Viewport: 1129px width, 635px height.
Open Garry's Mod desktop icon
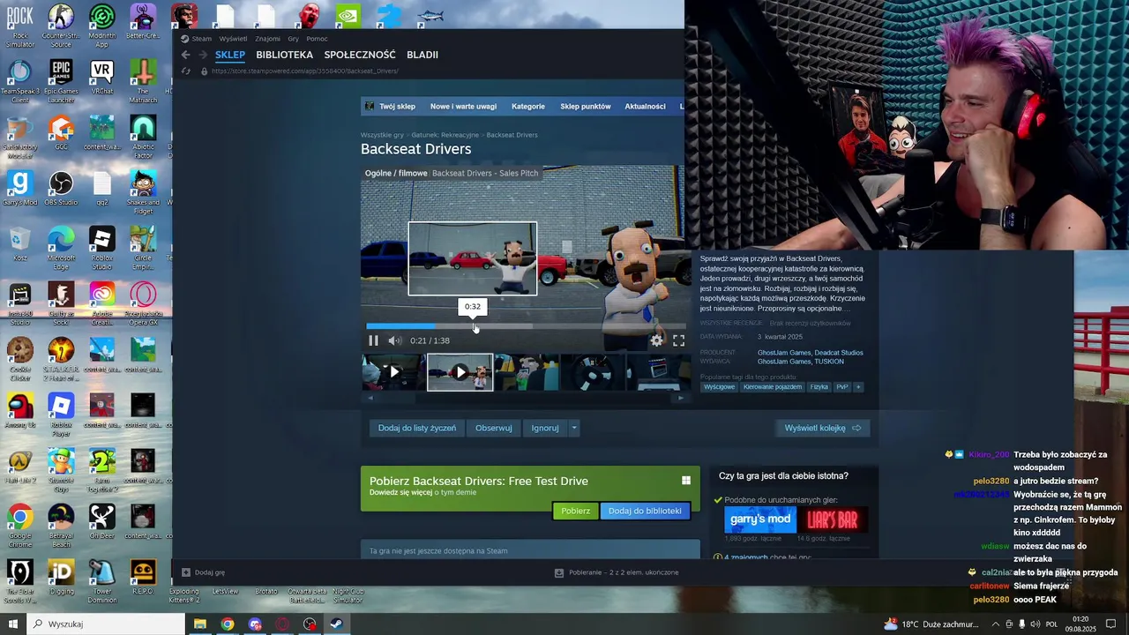coord(19,187)
